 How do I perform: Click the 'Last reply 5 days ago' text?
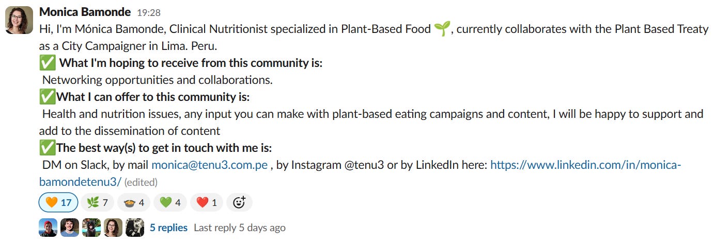click(239, 228)
